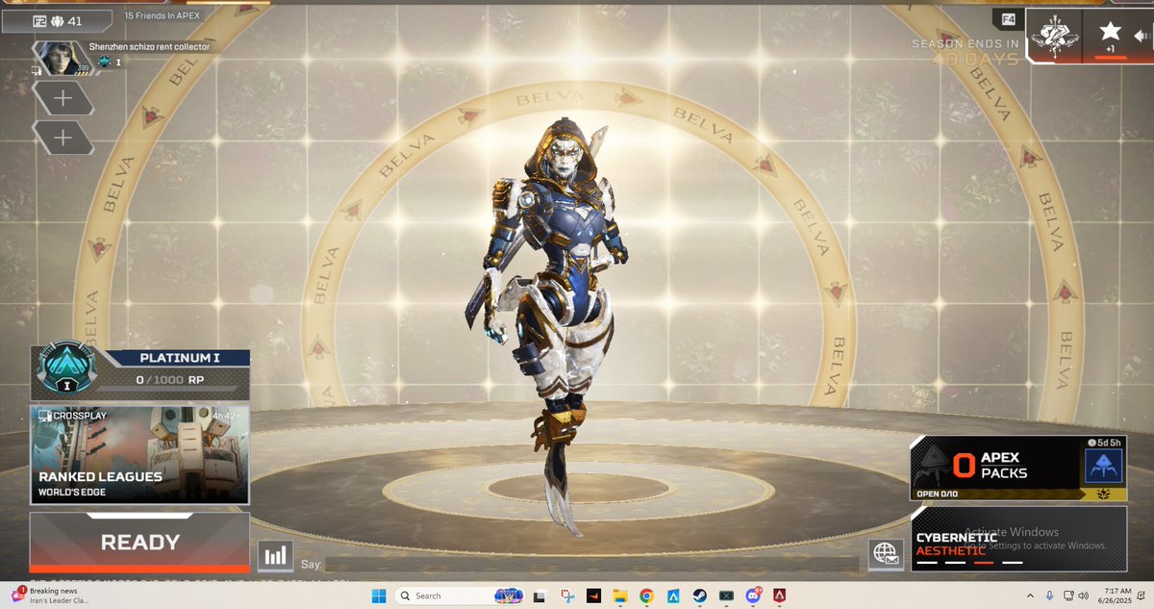Viewport: 1154px width, 609px height.
Task: Open the stats bar-chart icon beside the chat
Action: 275,555
